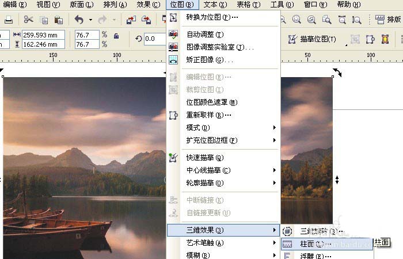Expand the 模糊(B) submenu

pos(223,255)
